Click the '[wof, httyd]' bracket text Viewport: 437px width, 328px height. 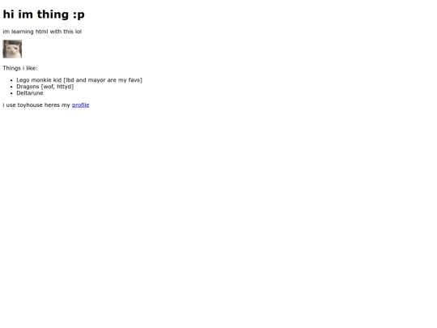click(x=57, y=87)
